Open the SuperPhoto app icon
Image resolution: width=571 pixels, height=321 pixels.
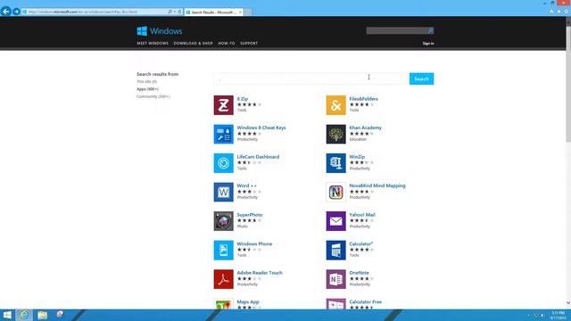pos(223,221)
